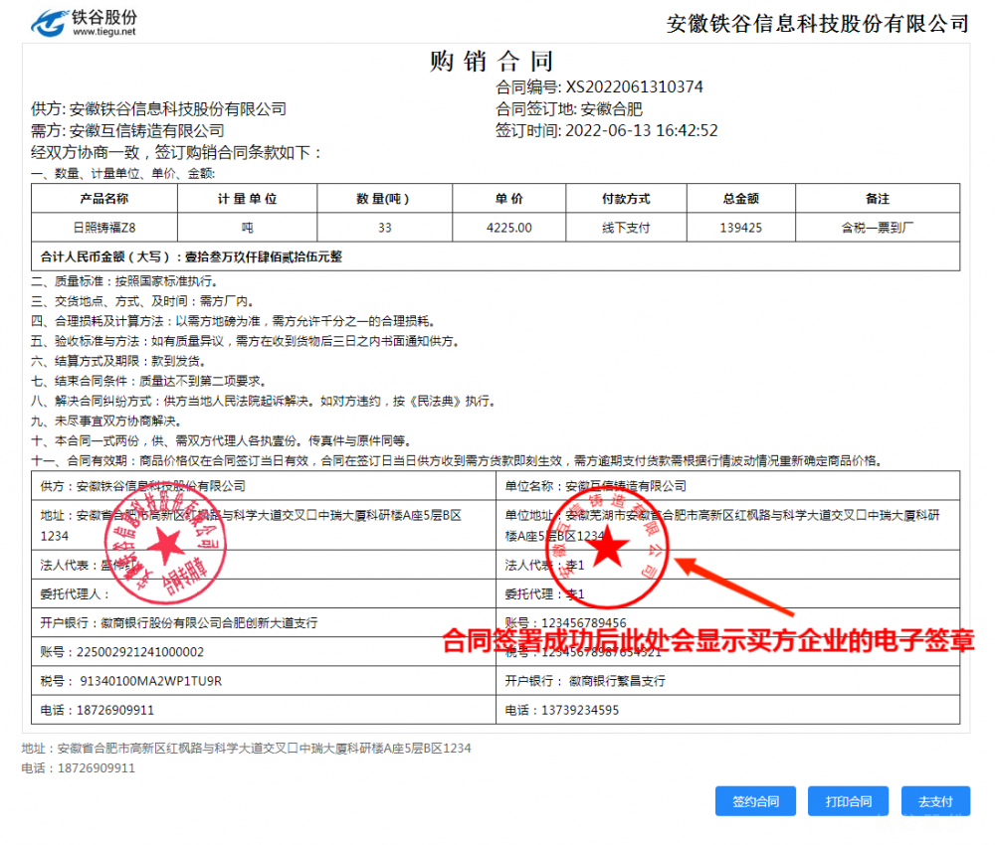Click the 铁谷股份 logo icon
Screen dimensions: 995x845
point(47,21)
